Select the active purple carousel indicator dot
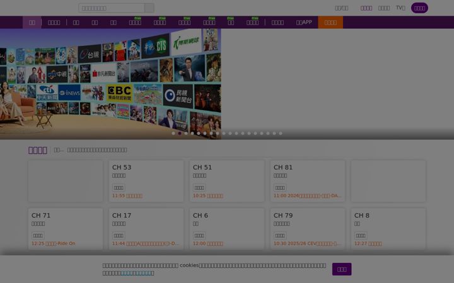The width and height of the screenshot is (454, 283). pos(180,133)
